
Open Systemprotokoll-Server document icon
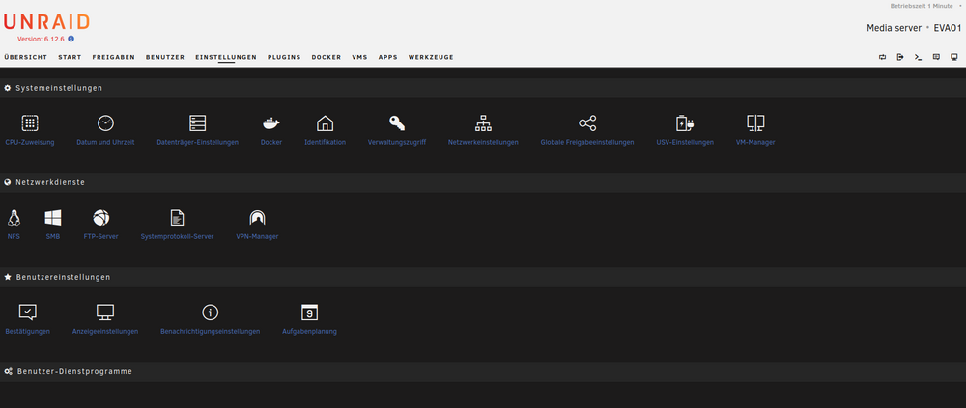177,218
